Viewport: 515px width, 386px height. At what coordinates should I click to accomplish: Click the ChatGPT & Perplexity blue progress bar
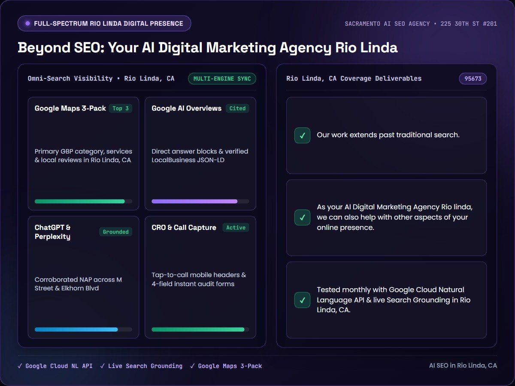(x=83, y=329)
